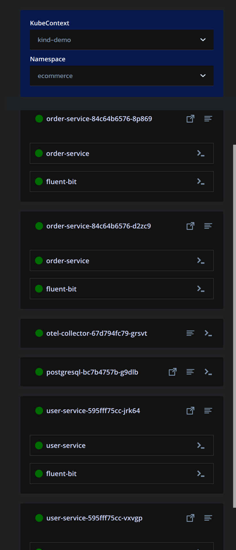This screenshot has height=550, width=236.
Task: Open order-service-84c64b6576-8p869 pod in new window
Action: [190, 119]
